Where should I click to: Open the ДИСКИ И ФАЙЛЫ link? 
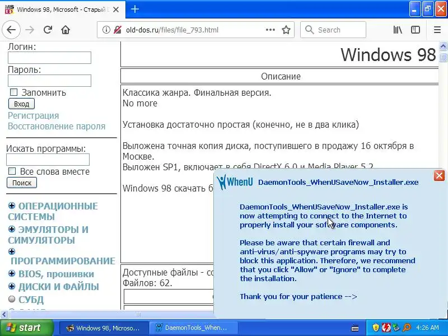pos(59,287)
